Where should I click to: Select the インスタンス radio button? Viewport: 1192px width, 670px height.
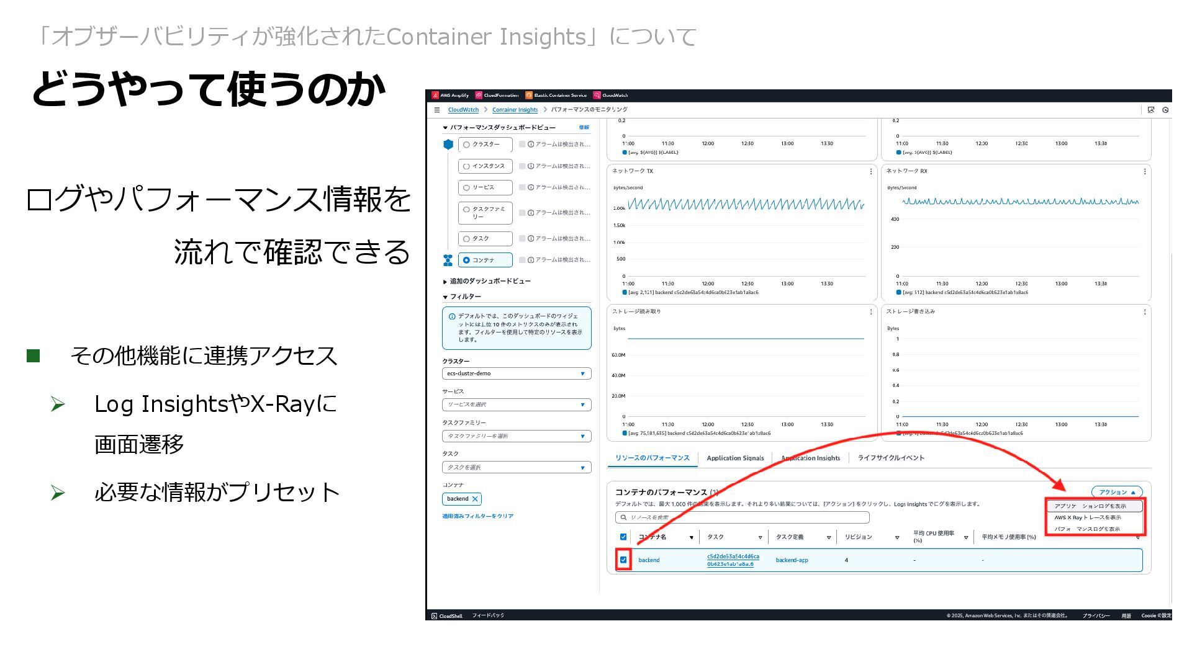466,166
